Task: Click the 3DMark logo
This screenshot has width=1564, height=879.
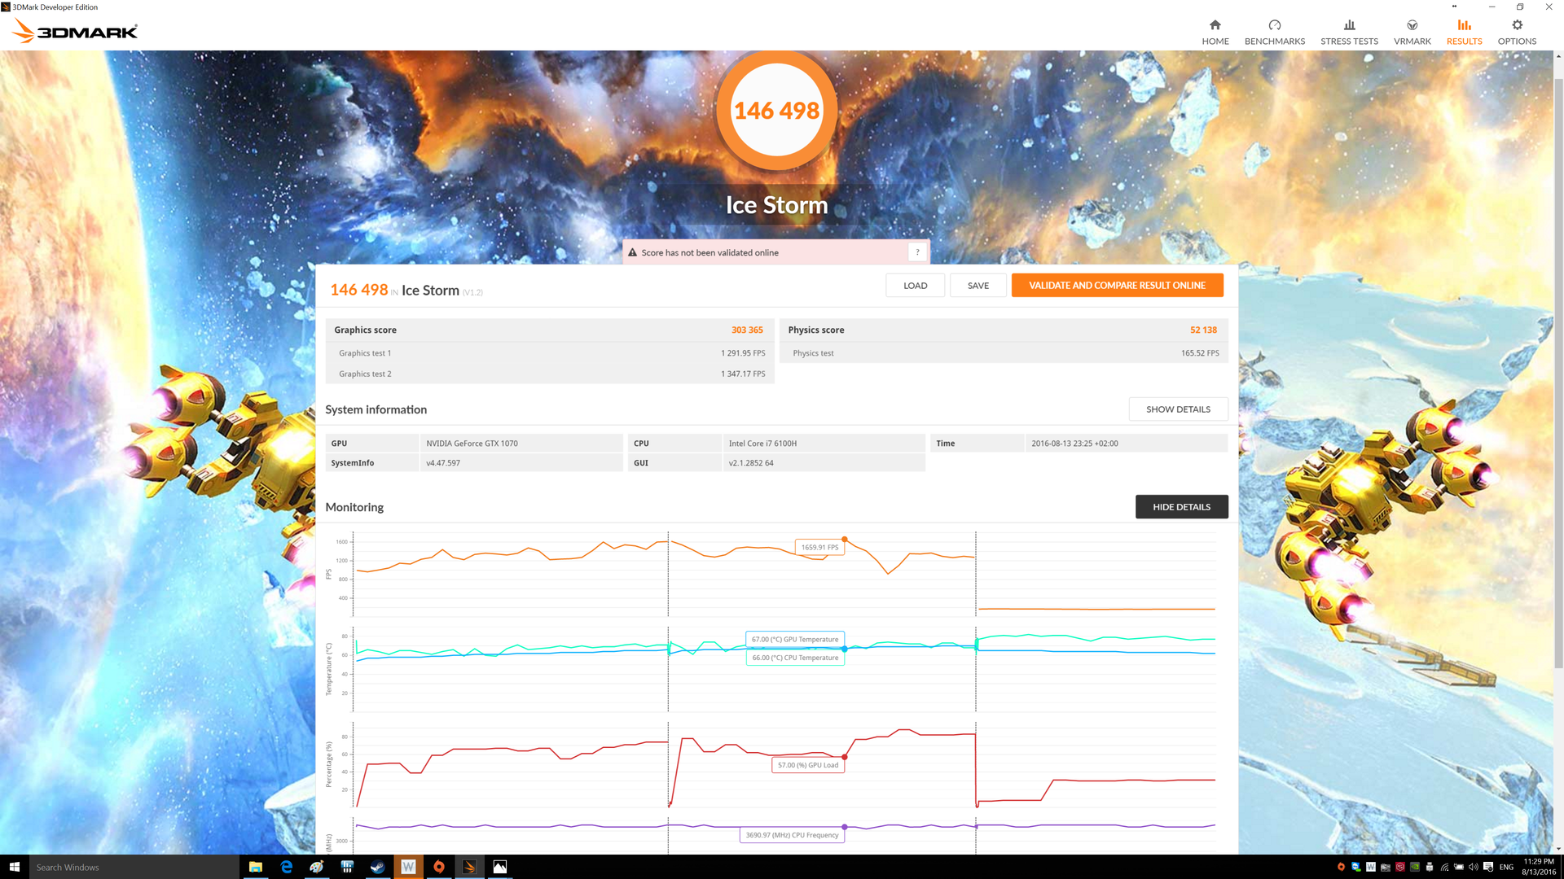Action: click(75, 32)
